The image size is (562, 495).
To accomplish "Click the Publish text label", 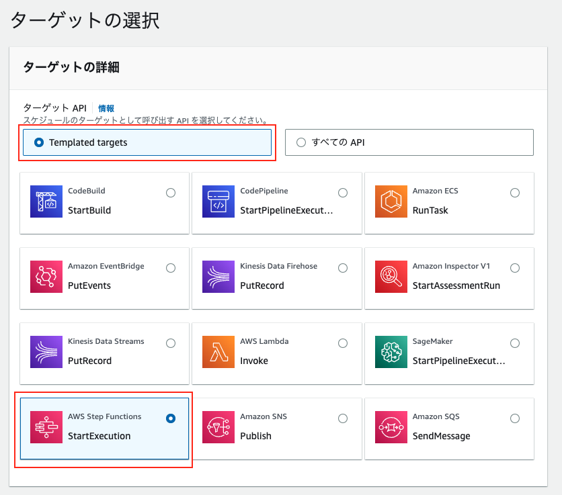I will point(255,436).
